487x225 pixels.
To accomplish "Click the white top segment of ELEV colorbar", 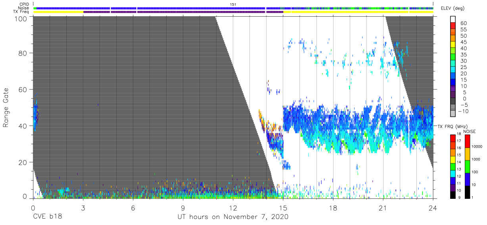I will point(453,20).
